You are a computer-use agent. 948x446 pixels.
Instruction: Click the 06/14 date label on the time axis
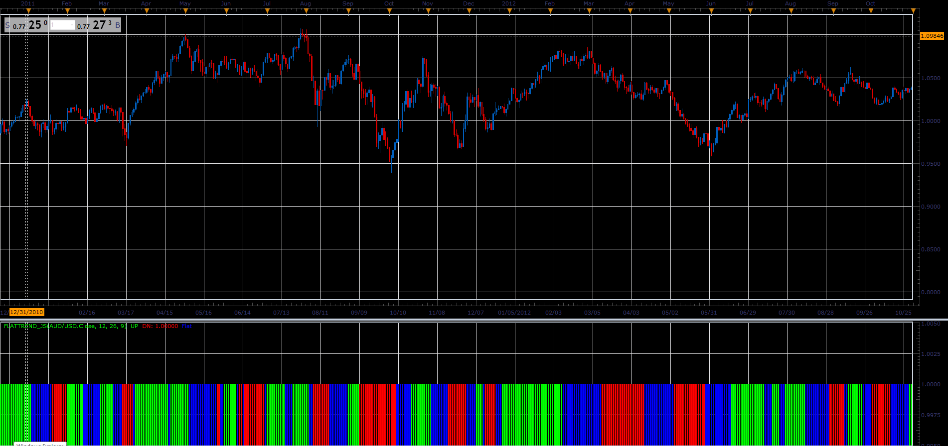click(x=242, y=313)
